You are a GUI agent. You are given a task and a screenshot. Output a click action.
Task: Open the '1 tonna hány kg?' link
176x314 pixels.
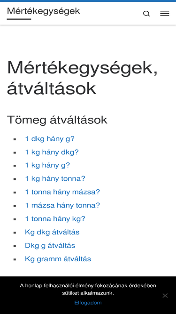pyautogui.click(x=55, y=219)
